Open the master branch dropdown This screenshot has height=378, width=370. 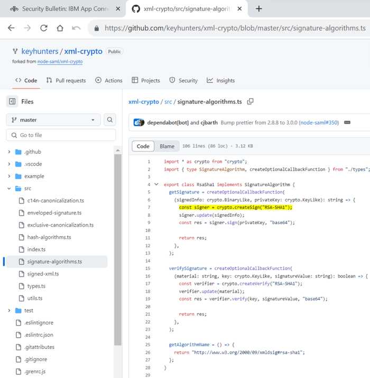pos(53,120)
